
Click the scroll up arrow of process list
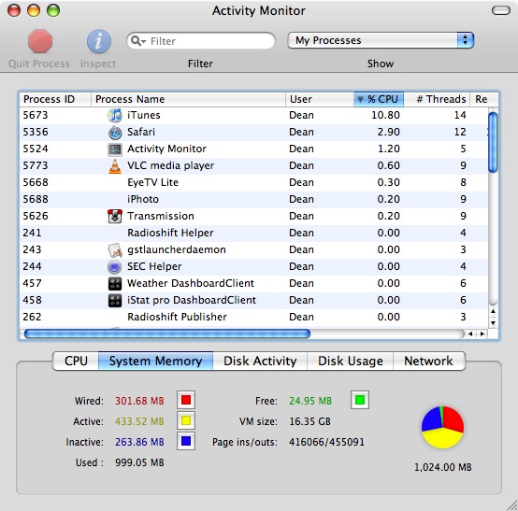pos(493,311)
